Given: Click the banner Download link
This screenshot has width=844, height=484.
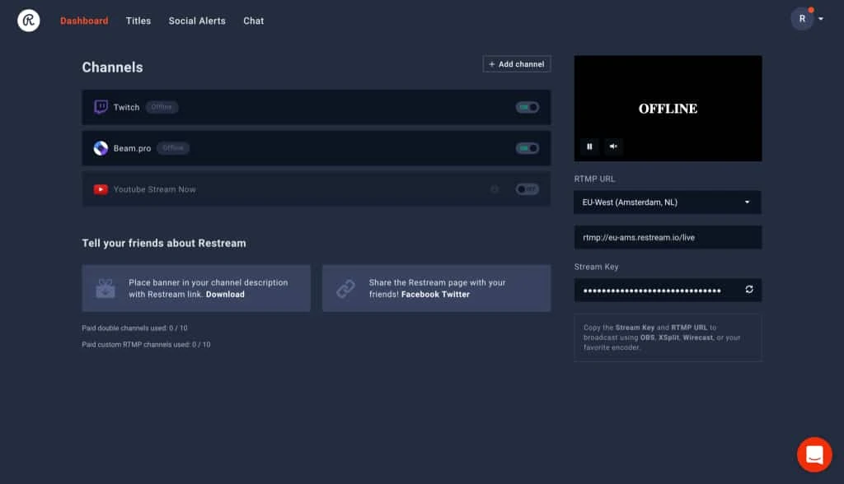Looking at the screenshot, I should 225,294.
